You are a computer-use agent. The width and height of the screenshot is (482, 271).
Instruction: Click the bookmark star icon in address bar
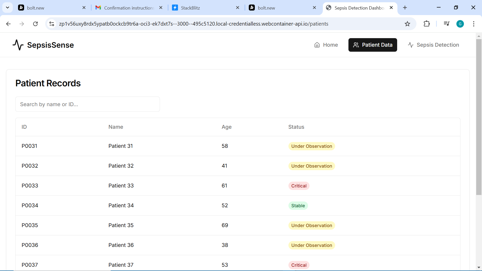point(407,24)
